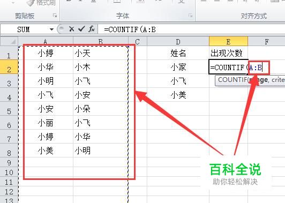Select row 8 header
Image resolution: width=285 pixels, height=203 pixels.
(x=9, y=151)
